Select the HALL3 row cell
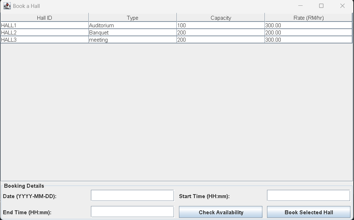Image resolution: width=354 pixels, height=220 pixels. [45, 40]
